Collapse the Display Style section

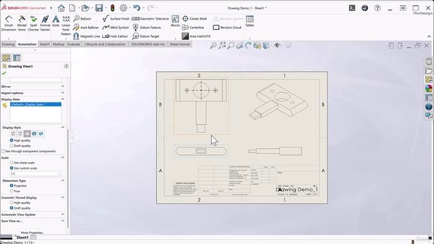click(x=63, y=127)
